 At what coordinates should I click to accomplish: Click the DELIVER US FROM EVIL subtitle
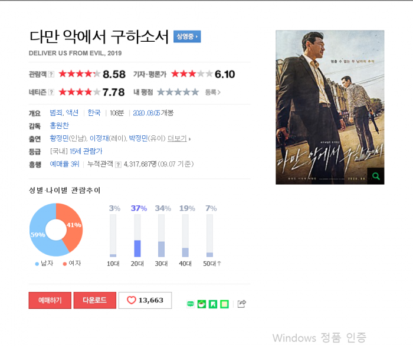[x=75, y=53]
